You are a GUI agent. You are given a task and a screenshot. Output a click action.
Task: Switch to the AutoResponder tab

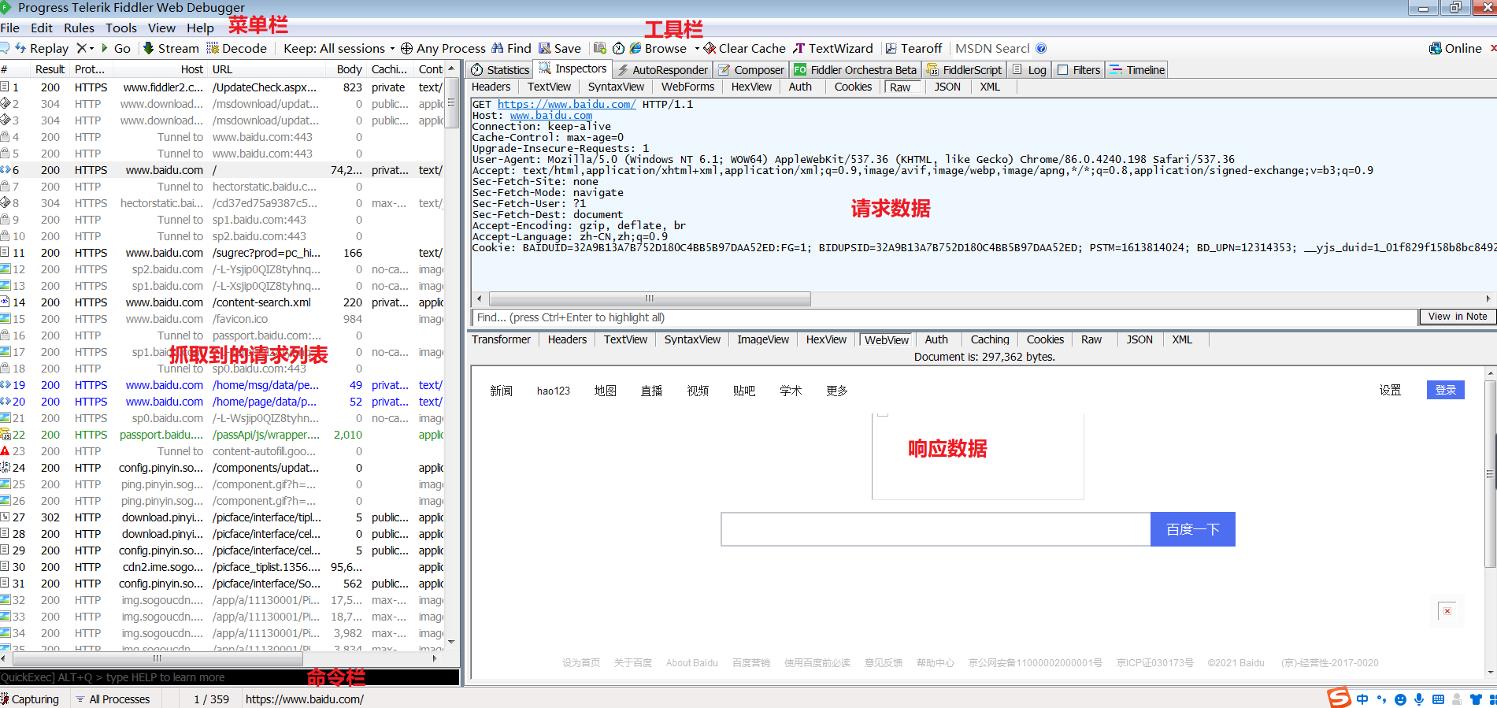pyautogui.click(x=662, y=69)
